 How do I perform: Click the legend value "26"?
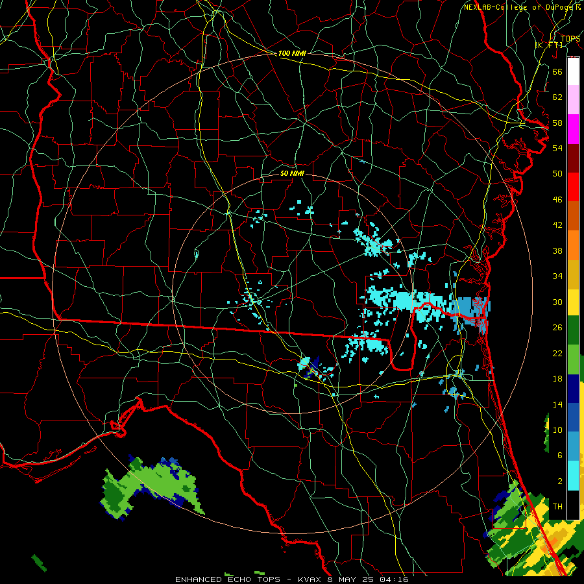557,328
